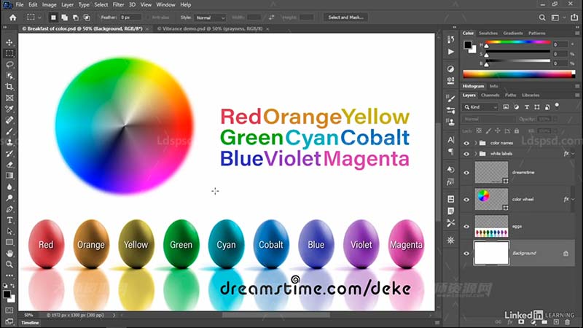Expand the white labels group

pos(476,154)
